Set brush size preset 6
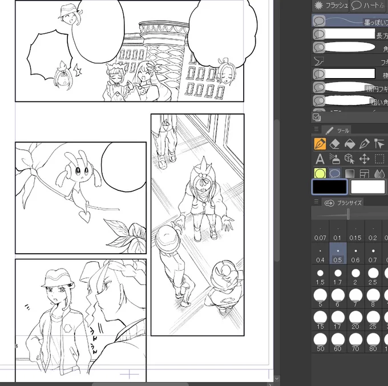 [x=338, y=298]
